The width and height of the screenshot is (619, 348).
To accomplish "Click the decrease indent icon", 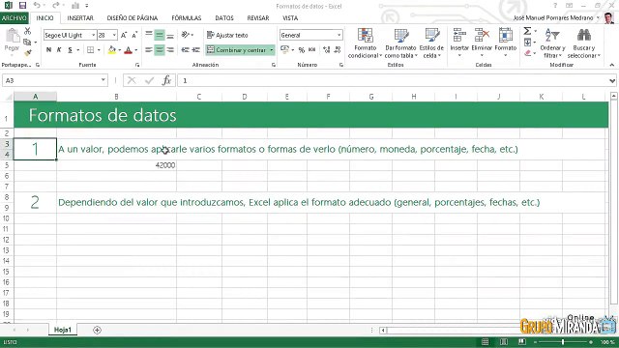I will click(185, 49).
